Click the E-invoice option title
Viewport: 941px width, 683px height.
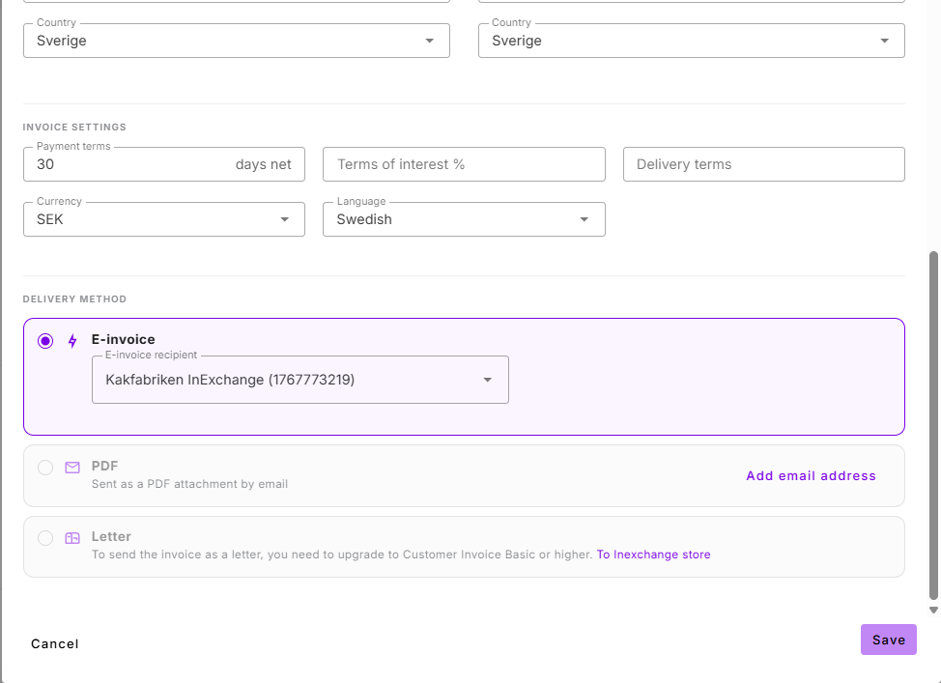coord(123,340)
